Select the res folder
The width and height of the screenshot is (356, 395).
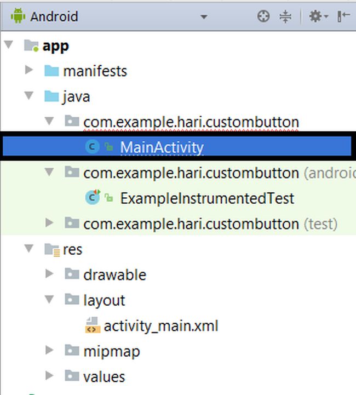72,250
